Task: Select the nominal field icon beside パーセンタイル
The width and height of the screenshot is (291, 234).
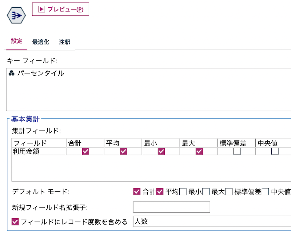Action: point(11,73)
